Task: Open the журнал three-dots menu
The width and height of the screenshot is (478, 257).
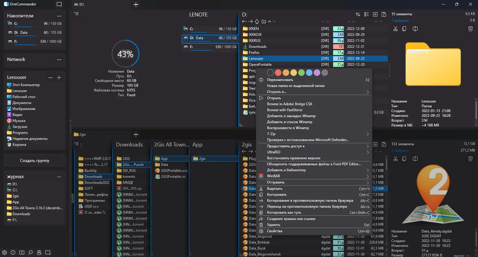Action: tap(59, 177)
